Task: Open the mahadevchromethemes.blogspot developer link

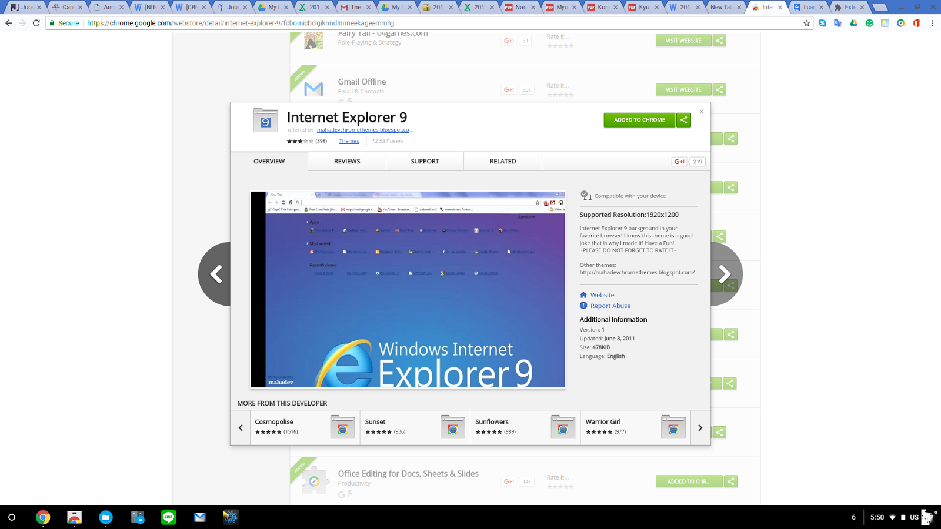Action: [x=364, y=130]
